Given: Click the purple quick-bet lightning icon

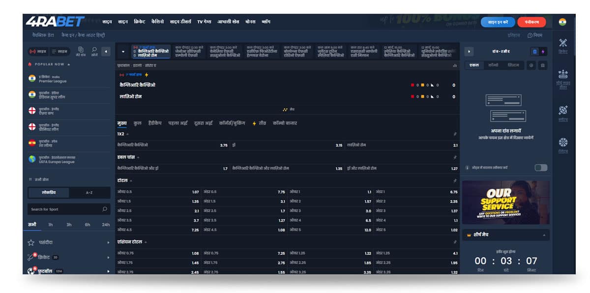Looking at the screenshot, I should tap(543, 52).
